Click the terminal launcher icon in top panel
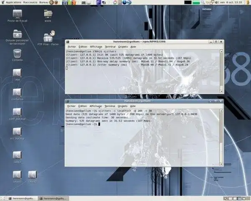The image size is (251, 201). pos(84,3)
